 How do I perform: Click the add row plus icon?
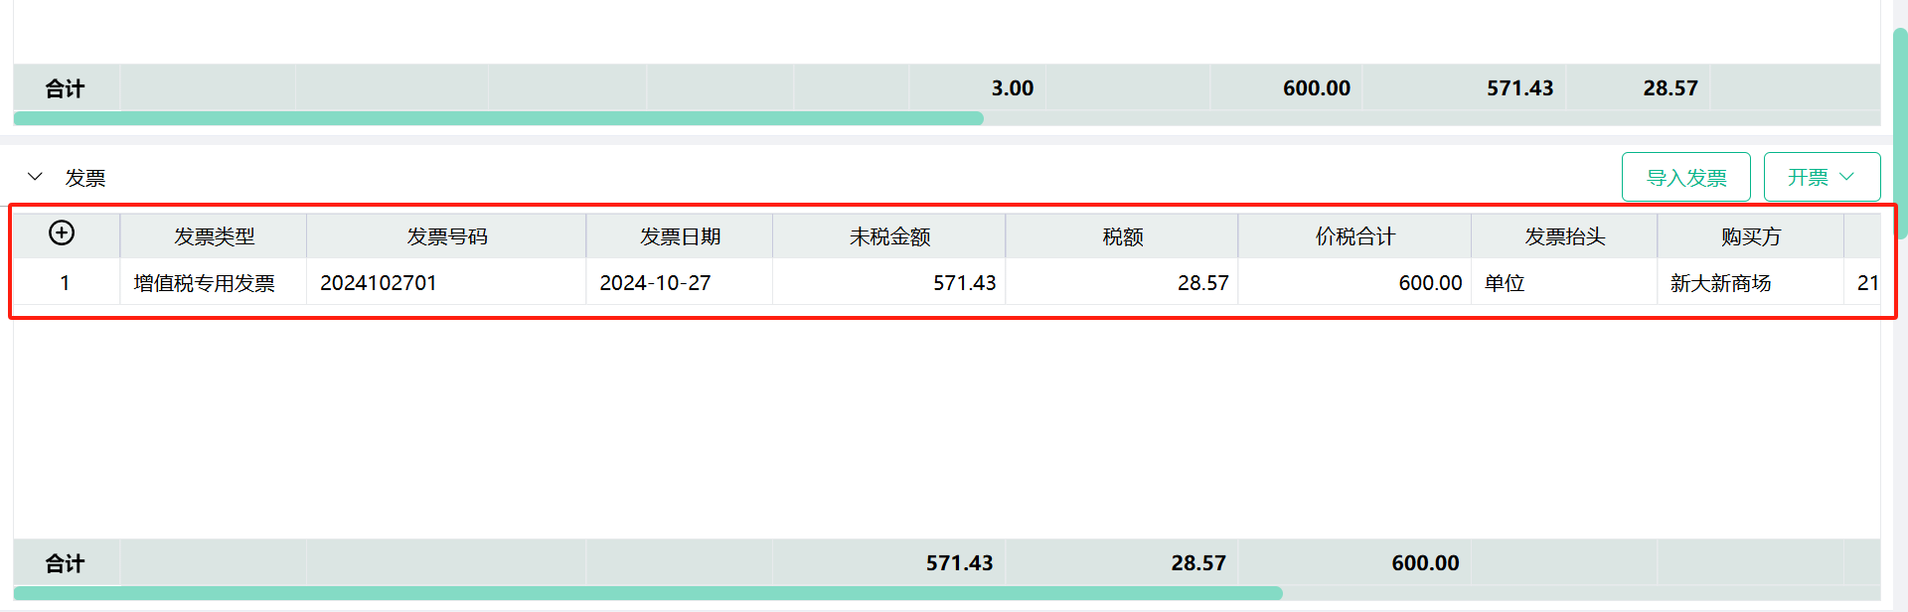pyautogui.click(x=62, y=232)
